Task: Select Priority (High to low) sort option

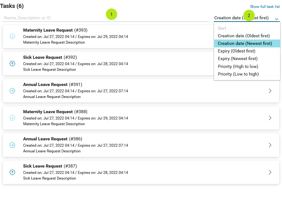Action: (247, 66)
